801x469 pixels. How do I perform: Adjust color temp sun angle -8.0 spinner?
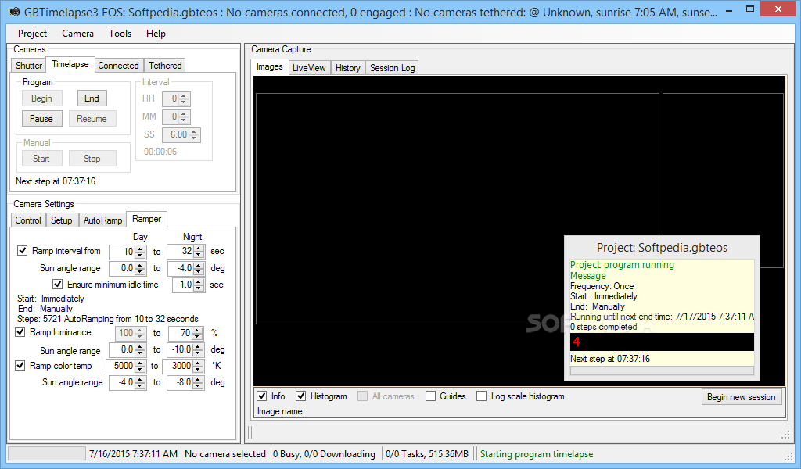186,382
